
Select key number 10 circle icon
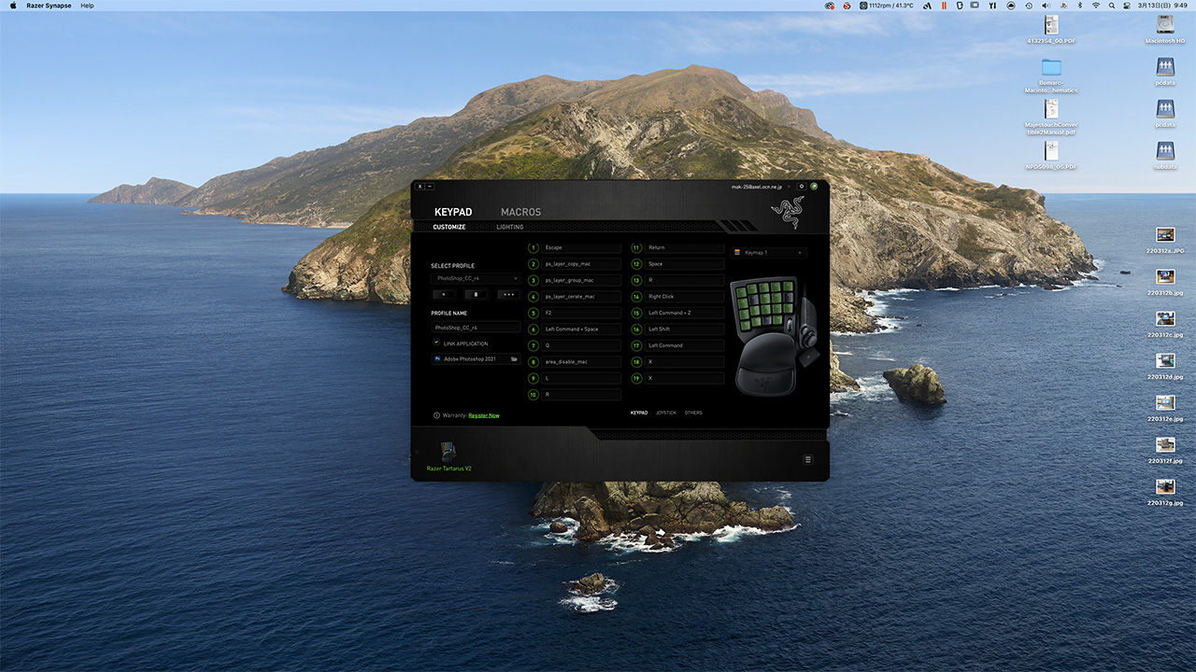pyautogui.click(x=534, y=395)
